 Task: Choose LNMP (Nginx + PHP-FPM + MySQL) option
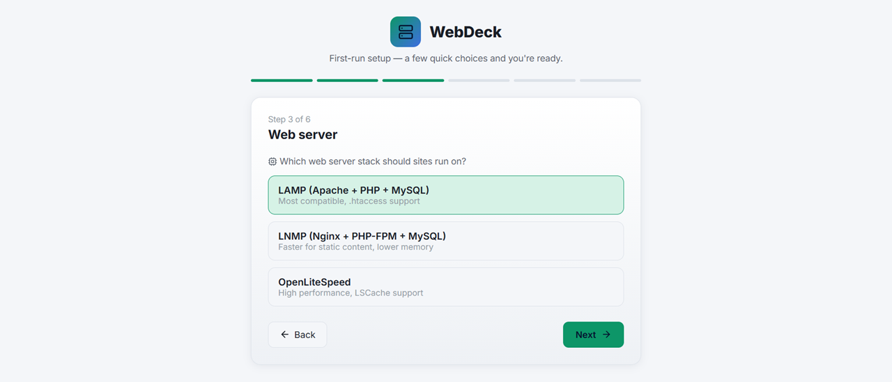[446, 241]
